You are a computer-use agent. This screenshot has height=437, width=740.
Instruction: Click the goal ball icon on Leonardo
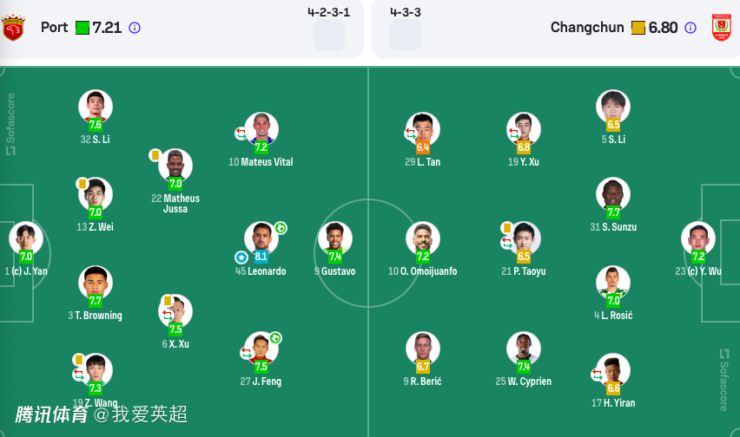(281, 228)
